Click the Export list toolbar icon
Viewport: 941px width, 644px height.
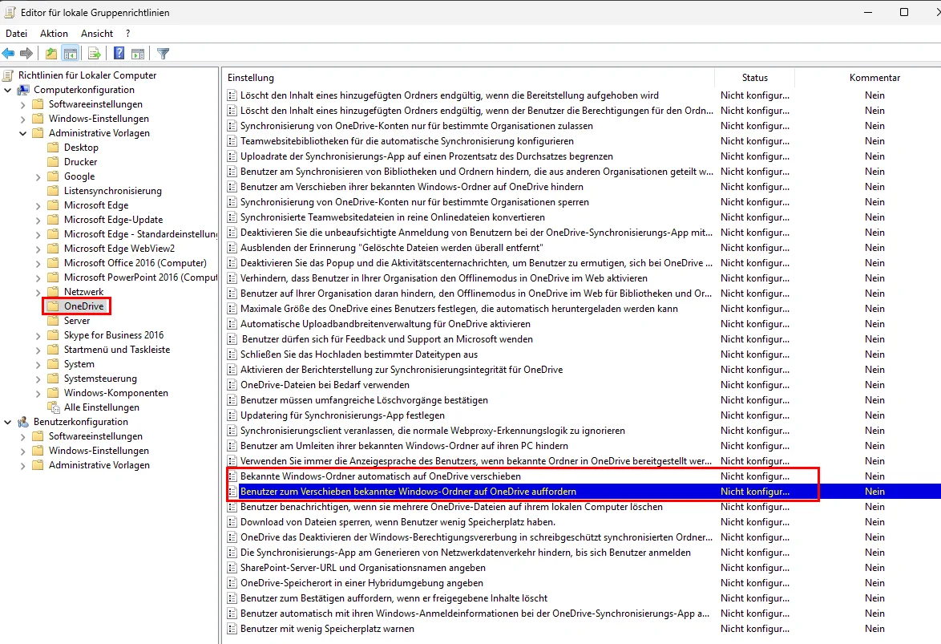95,54
